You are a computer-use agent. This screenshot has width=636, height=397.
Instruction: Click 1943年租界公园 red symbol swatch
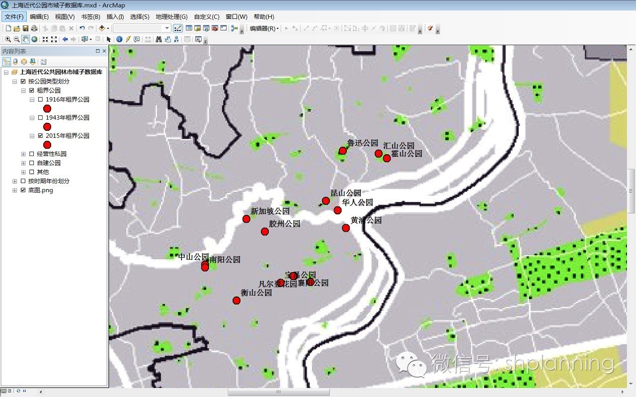[x=47, y=127]
